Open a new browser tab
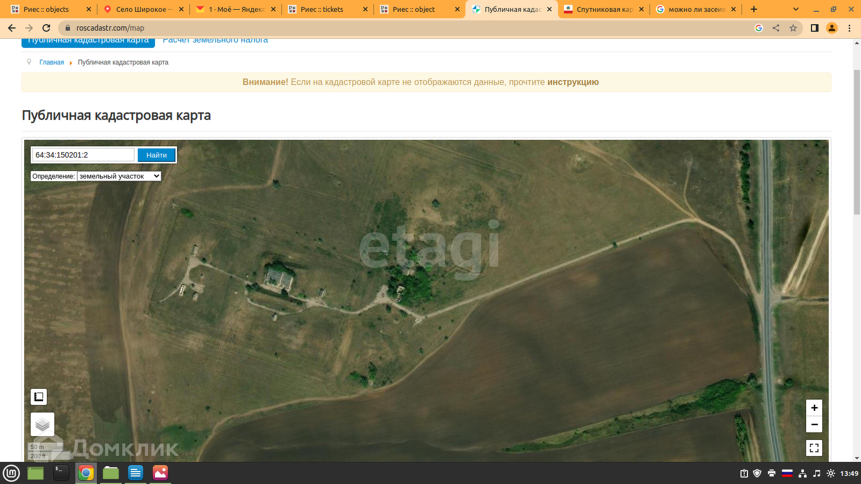Screen dimensions: 861x484 click(754, 9)
